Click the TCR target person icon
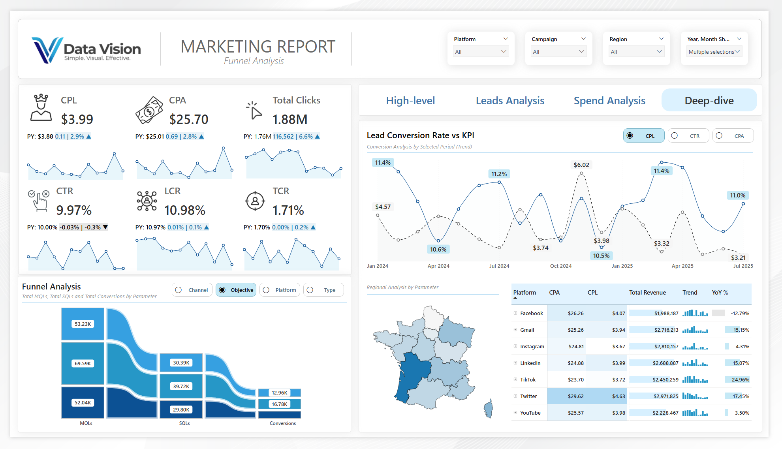 255,201
